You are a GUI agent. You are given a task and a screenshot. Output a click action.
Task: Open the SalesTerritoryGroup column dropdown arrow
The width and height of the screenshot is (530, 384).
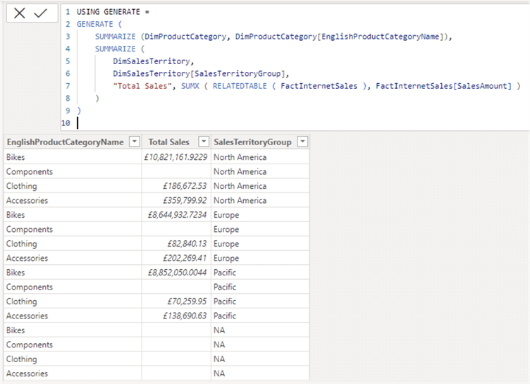coord(302,142)
